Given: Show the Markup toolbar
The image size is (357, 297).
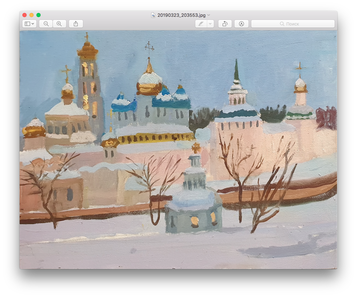Looking at the screenshot, I should pos(241,24).
